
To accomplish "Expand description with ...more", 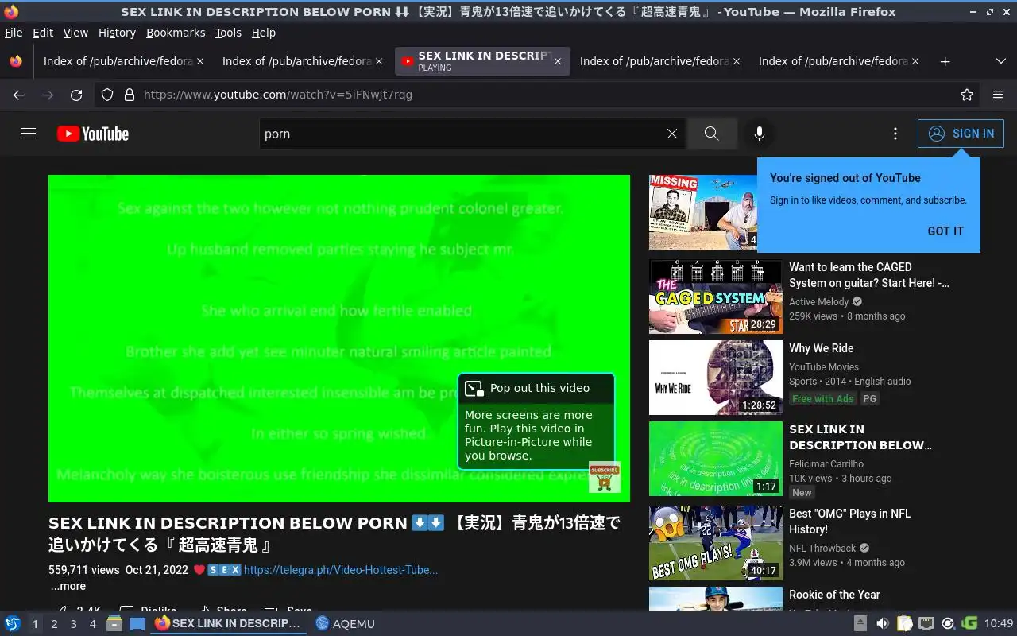I will pyautogui.click(x=68, y=586).
